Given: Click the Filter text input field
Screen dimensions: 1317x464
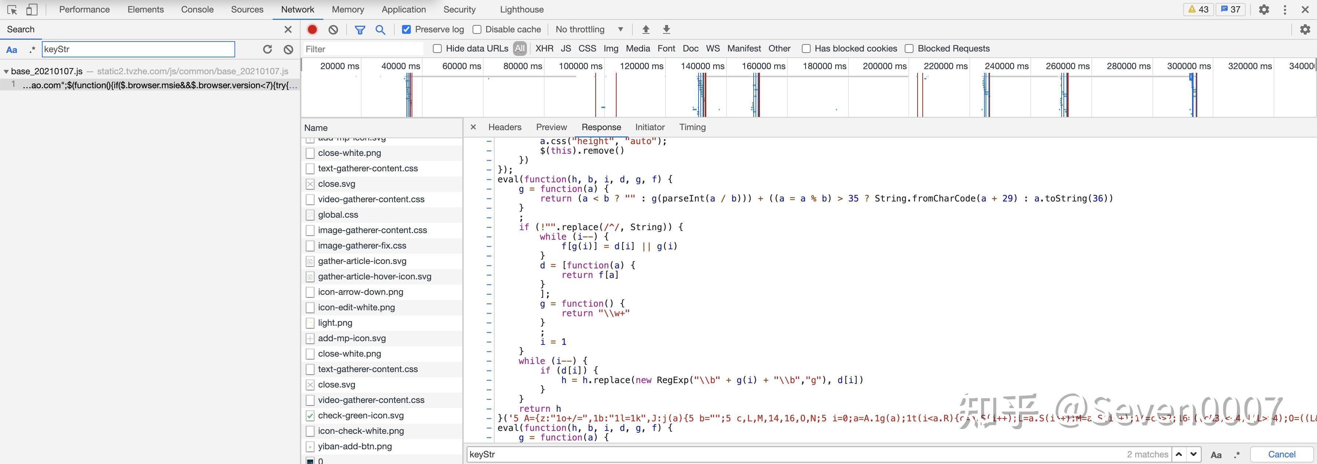Looking at the screenshot, I should [363, 49].
